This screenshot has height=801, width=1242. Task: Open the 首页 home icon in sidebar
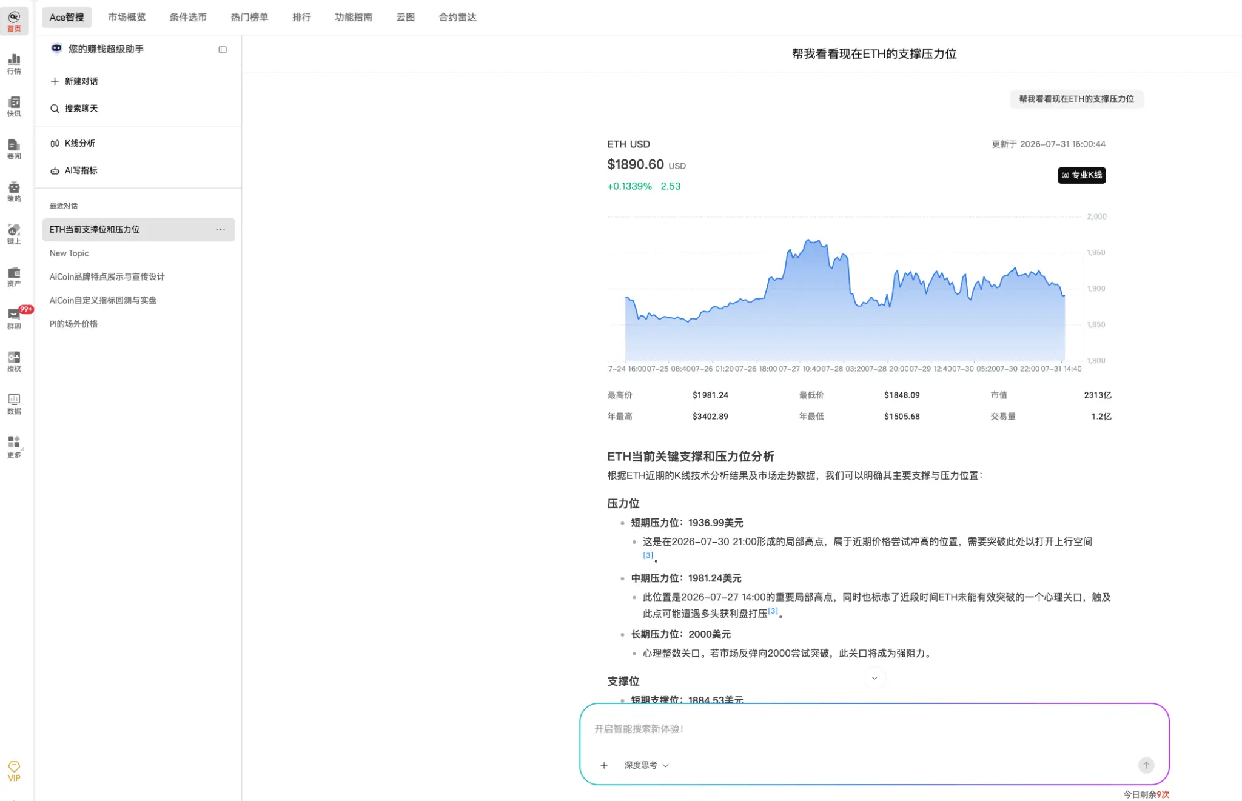tap(14, 21)
